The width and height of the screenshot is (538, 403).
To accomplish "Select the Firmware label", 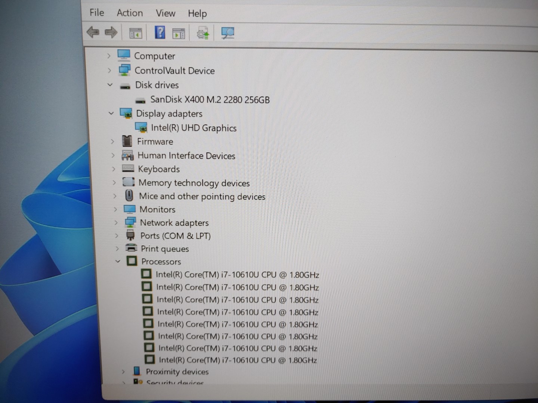I will [x=155, y=141].
